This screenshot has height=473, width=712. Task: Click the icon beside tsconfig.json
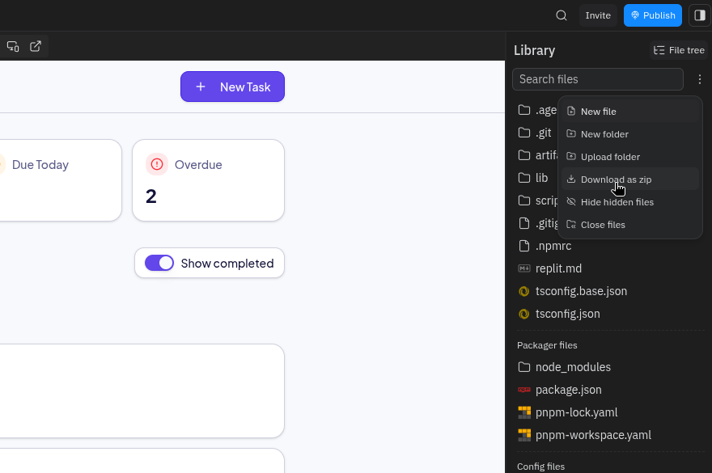(524, 315)
